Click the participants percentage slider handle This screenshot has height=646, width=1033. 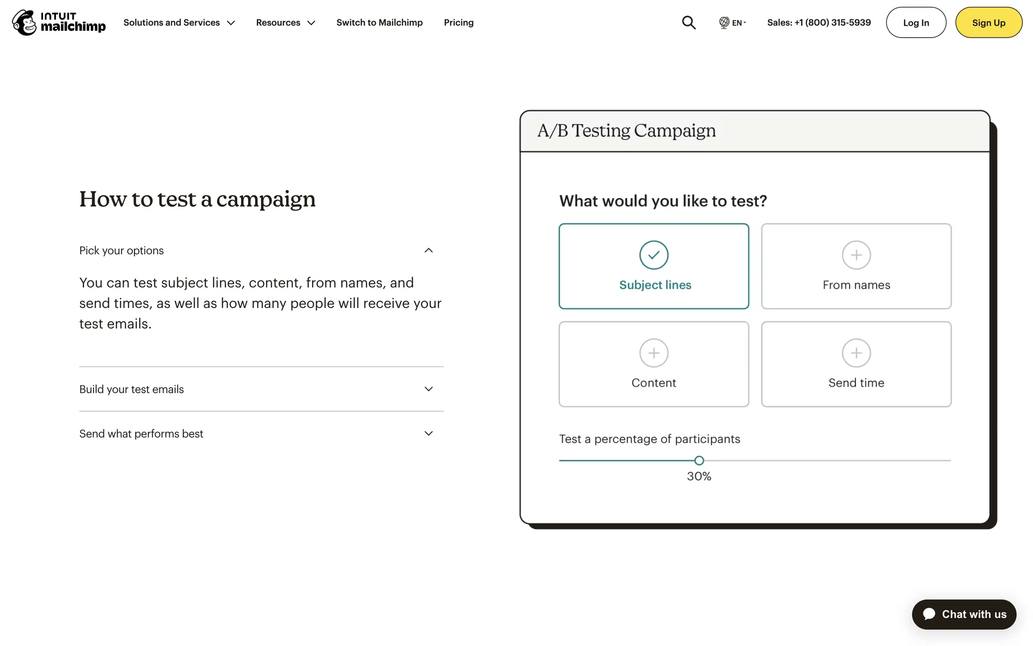coord(699,461)
